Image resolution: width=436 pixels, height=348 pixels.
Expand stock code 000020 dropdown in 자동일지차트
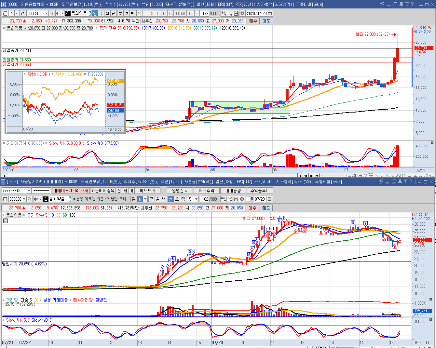(x=24, y=199)
